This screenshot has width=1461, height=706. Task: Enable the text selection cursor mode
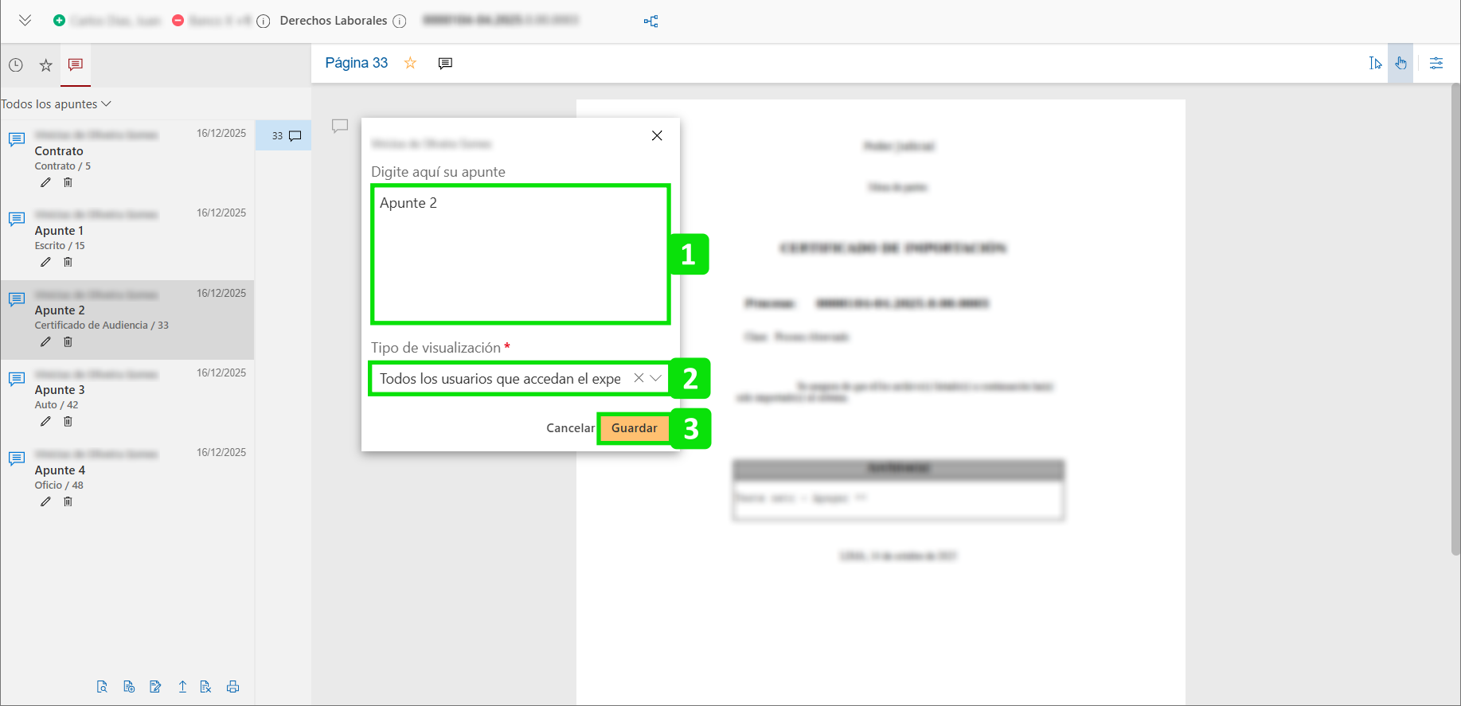[1375, 63]
